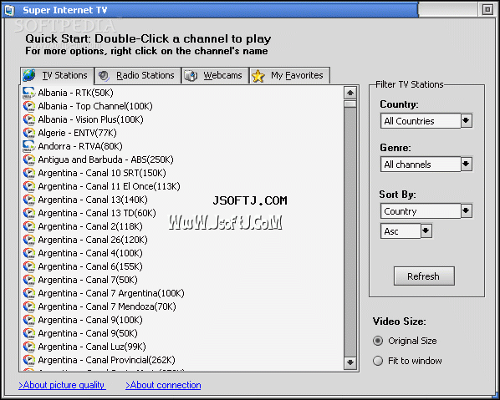The width and height of the screenshot is (500, 400).
Task: Click the Refresh button
Action: (x=424, y=276)
